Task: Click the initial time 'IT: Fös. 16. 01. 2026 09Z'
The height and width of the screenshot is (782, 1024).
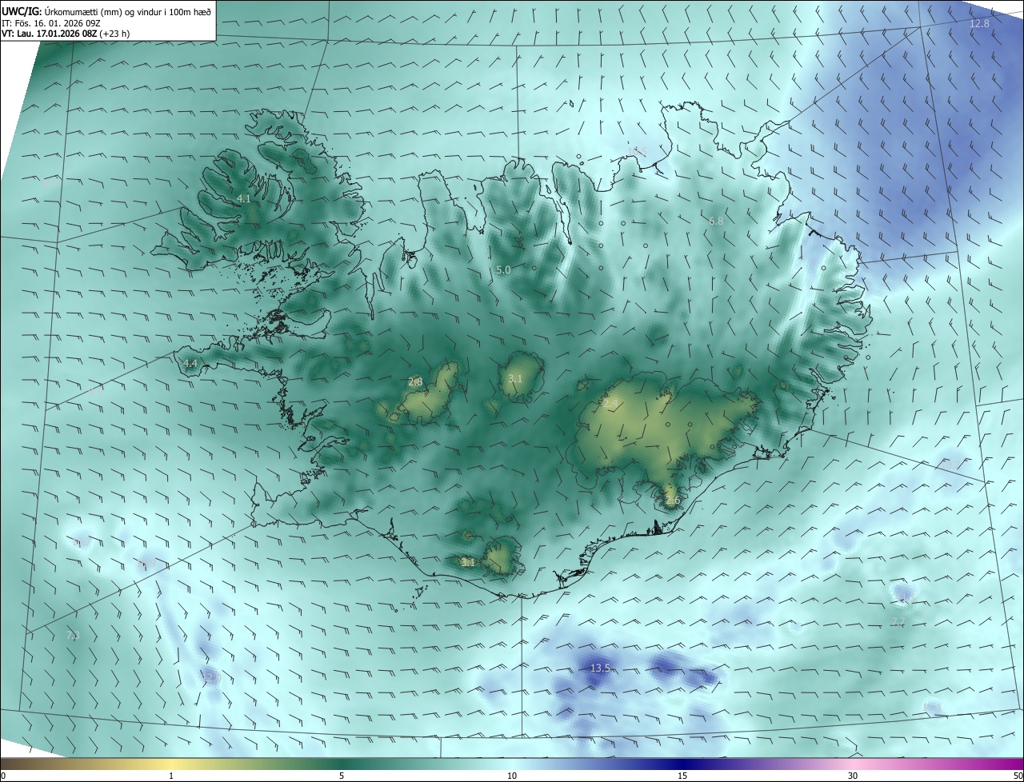Action: click(50, 22)
